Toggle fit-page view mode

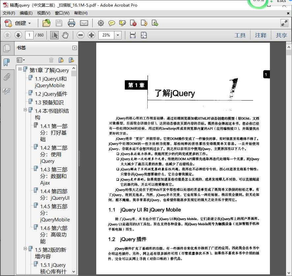(143, 35)
